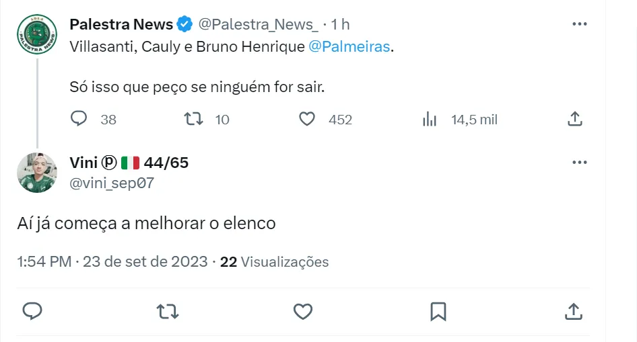This screenshot has width=637, height=342.
Task: Retweet the Palestra News post
Action: coord(194,120)
